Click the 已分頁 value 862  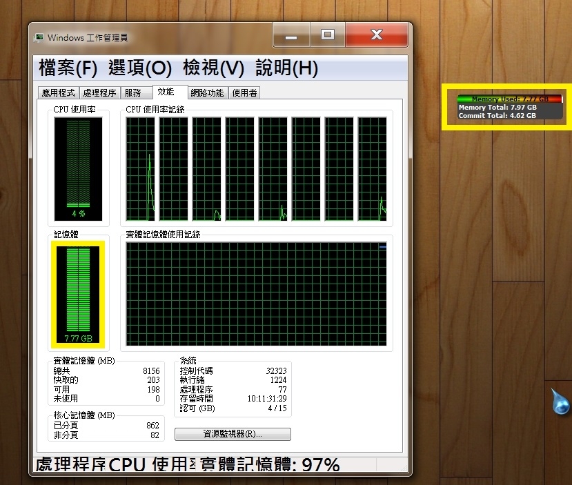[153, 426]
